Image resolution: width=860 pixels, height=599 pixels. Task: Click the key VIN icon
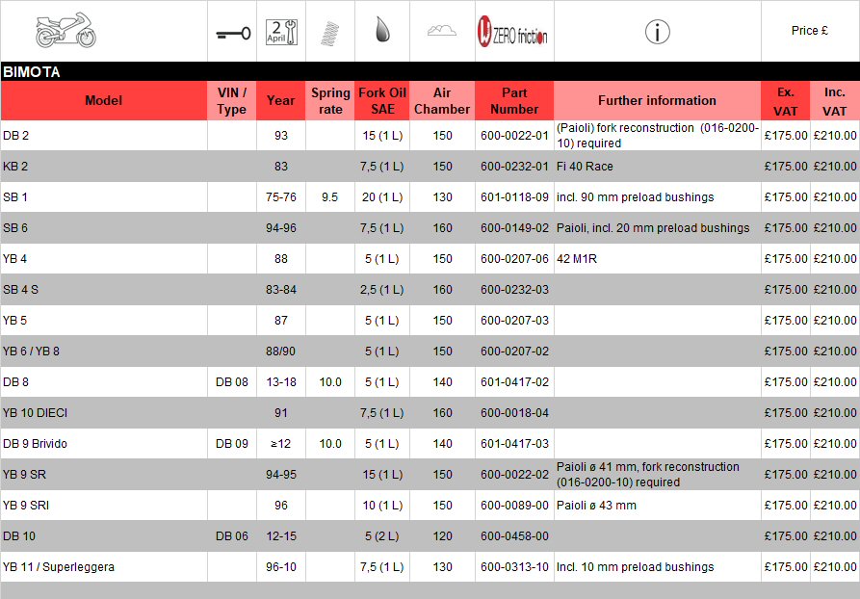click(x=232, y=32)
